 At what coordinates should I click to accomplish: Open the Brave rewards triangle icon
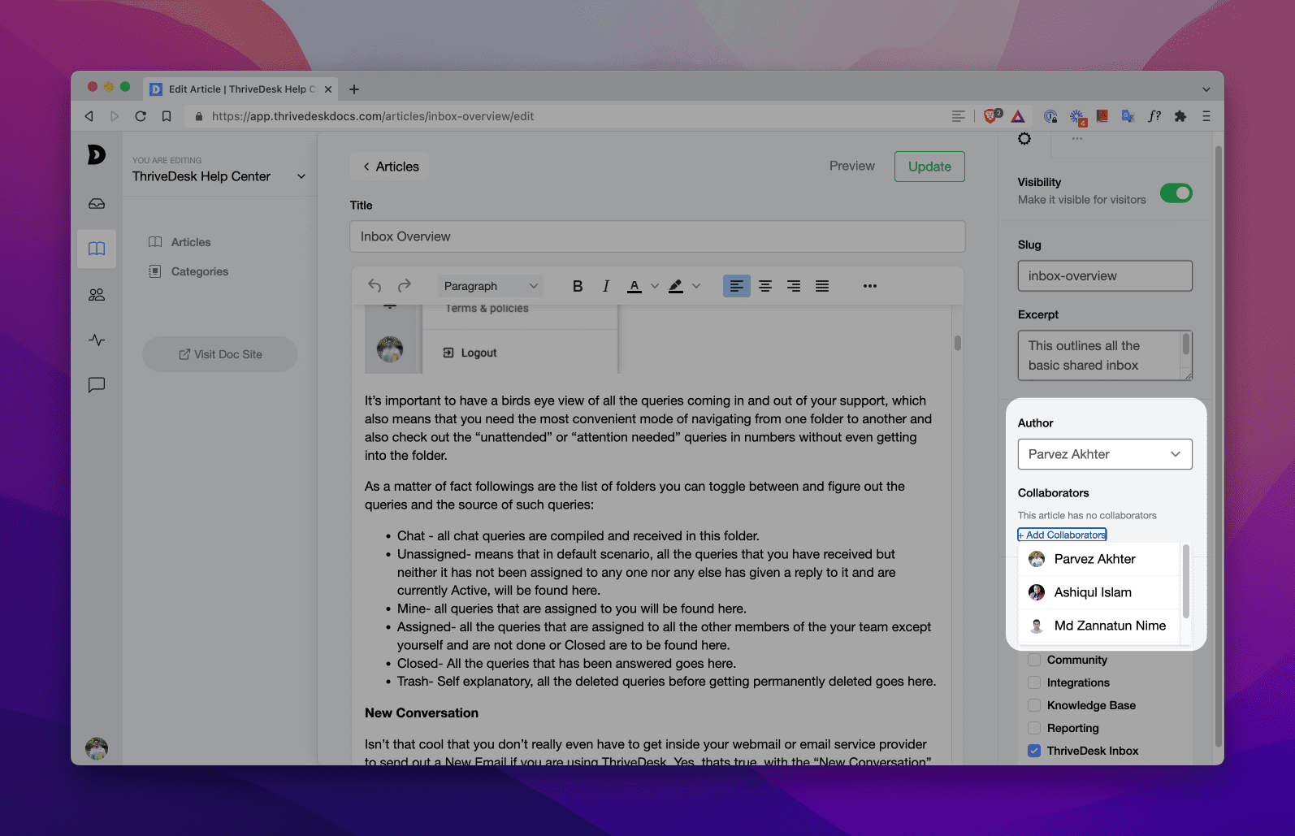tap(1018, 116)
